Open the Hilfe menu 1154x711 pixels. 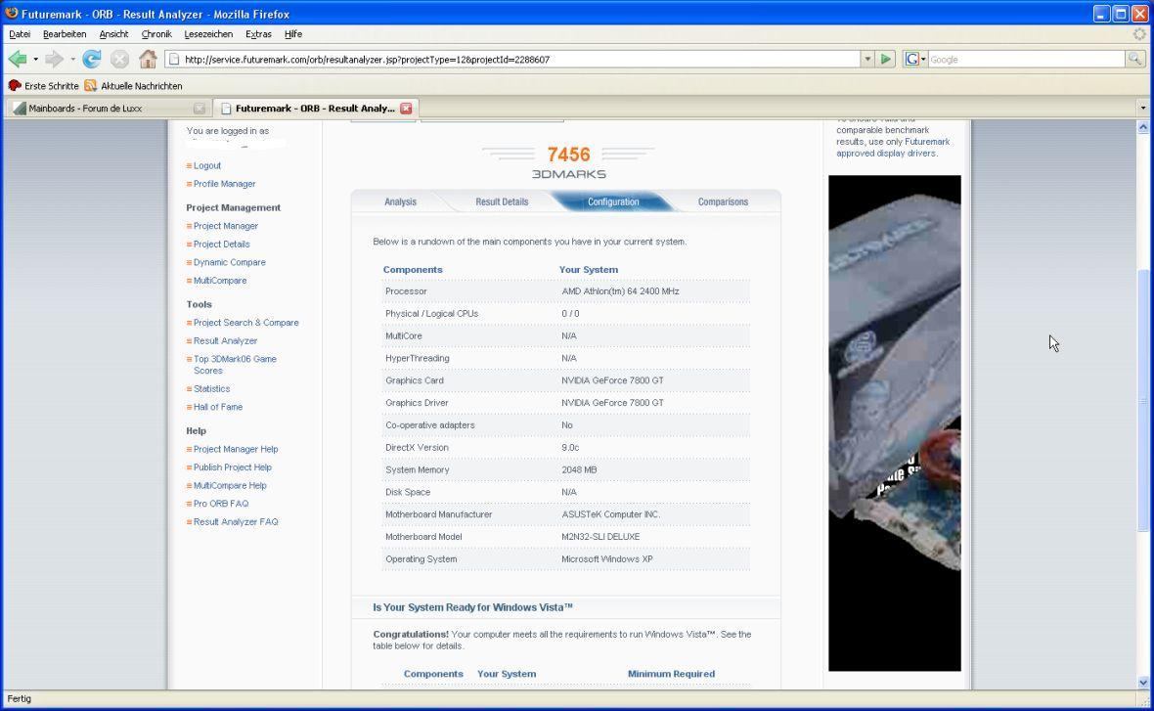pyautogui.click(x=293, y=34)
